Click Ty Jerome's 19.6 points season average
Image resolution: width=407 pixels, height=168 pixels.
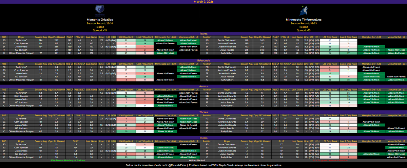pyautogui.click(x=41, y=40)
